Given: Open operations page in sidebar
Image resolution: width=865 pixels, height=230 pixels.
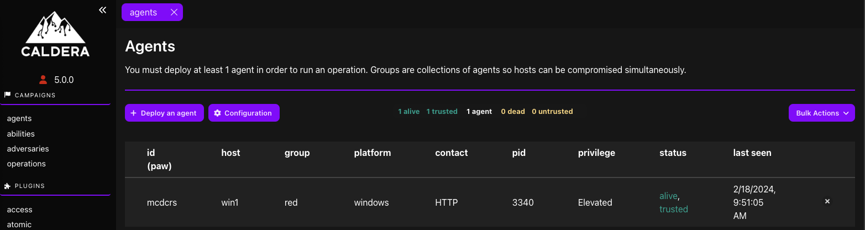Looking at the screenshot, I should [26, 164].
